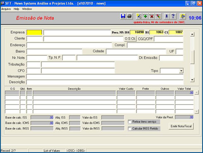Click the 'List of Values' status text
Screen dimensions: 203x153
pos(52,151)
